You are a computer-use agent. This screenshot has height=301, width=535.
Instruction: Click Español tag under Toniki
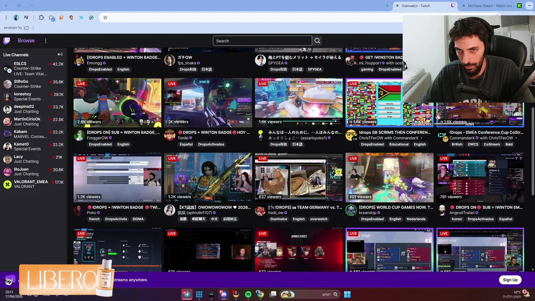coord(186,144)
